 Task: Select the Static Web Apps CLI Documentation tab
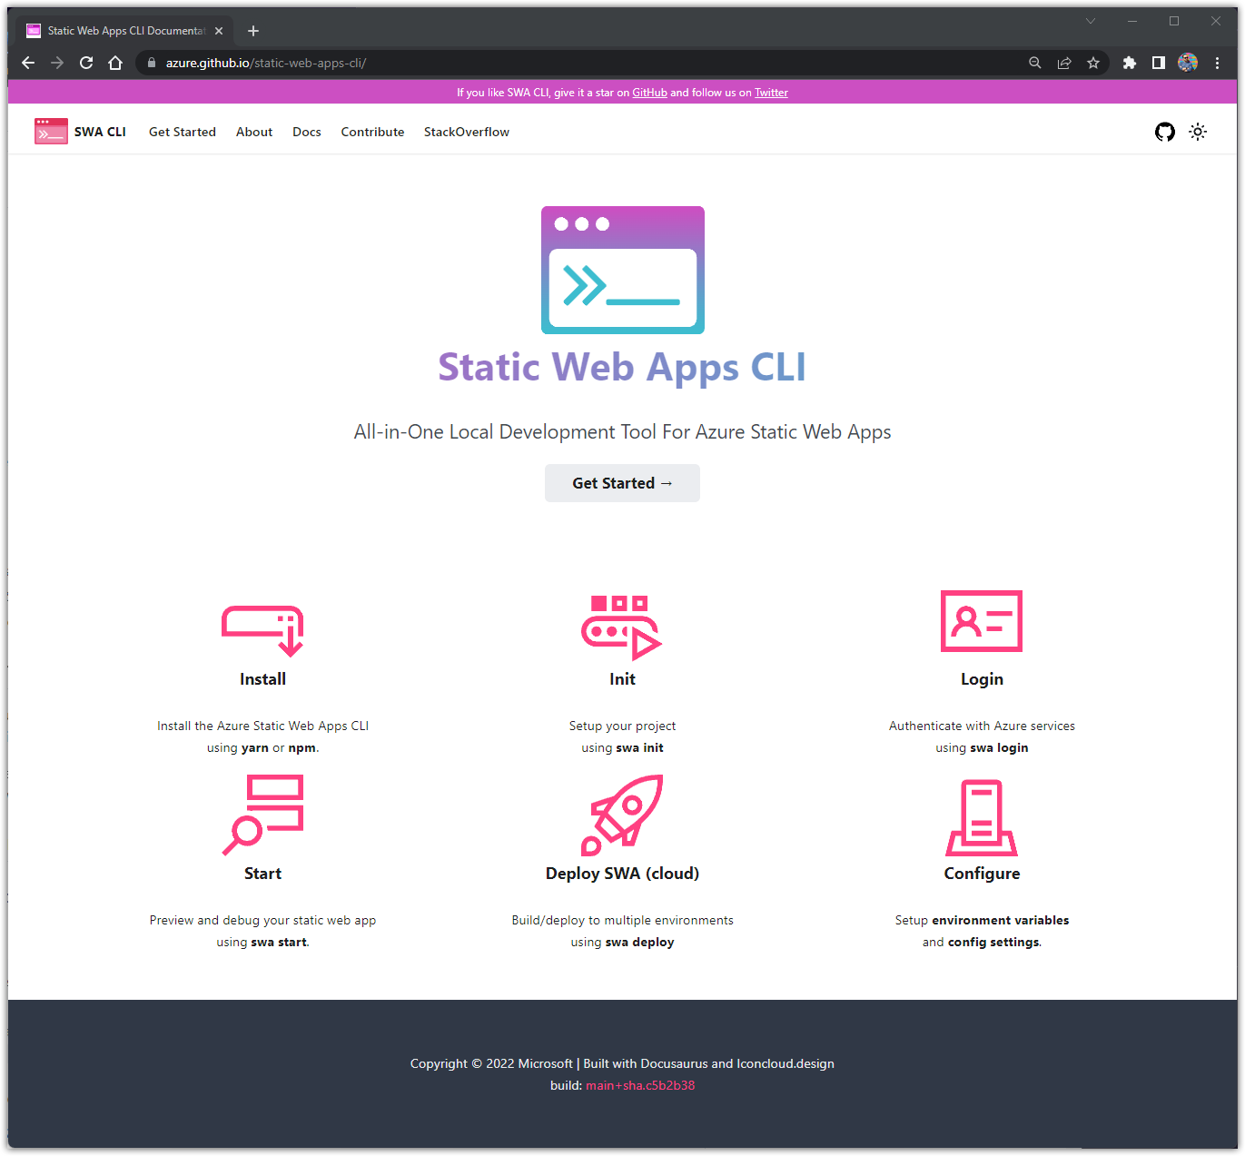pos(125,31)
